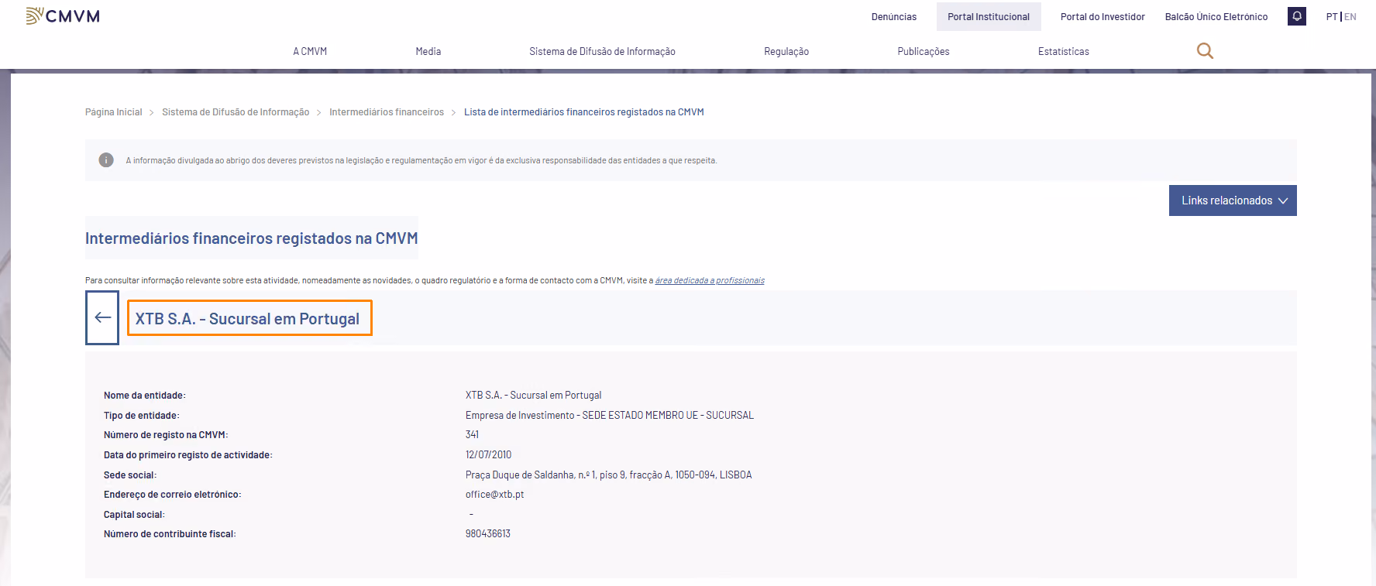Click the fiscal number 980436613
Viewport: 1376px width, 586px height.
point(488,534)
